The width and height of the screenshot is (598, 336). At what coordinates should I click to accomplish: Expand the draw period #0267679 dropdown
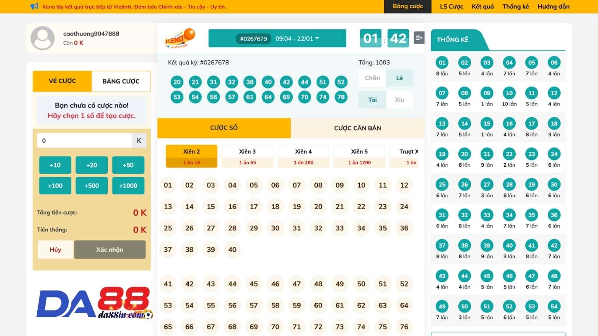coord(277,38)
